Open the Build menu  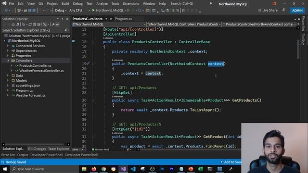65,3
